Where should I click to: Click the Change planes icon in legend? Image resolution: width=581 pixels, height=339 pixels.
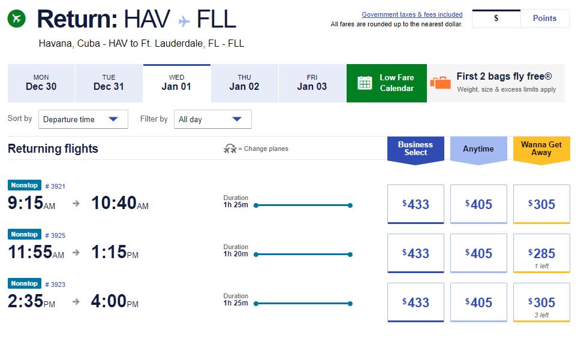[x=230, y=149]
